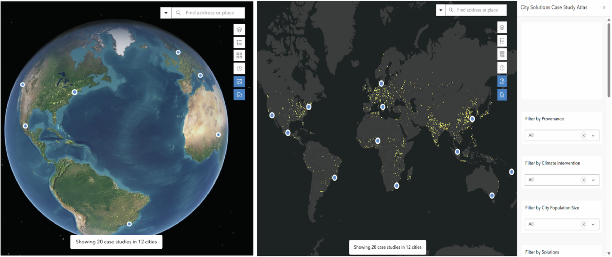Viewport: 612px width, 257px height.
Task: Click the atlas panel's scroll-down arrow
Action: [609, 254]
